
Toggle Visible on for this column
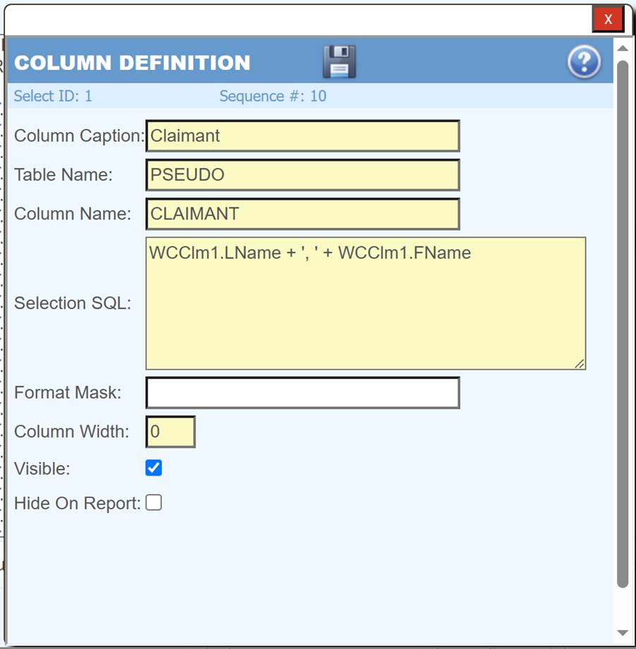coord(152,467)
